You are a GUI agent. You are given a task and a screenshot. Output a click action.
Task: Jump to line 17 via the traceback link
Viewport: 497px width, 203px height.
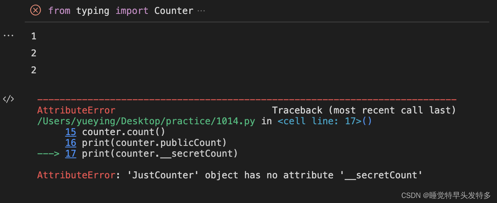pos(70,154)
